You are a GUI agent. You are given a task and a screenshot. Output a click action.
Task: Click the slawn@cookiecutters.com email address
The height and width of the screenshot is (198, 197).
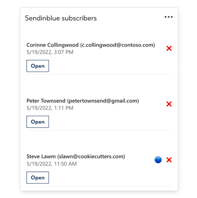click(91, 157)
